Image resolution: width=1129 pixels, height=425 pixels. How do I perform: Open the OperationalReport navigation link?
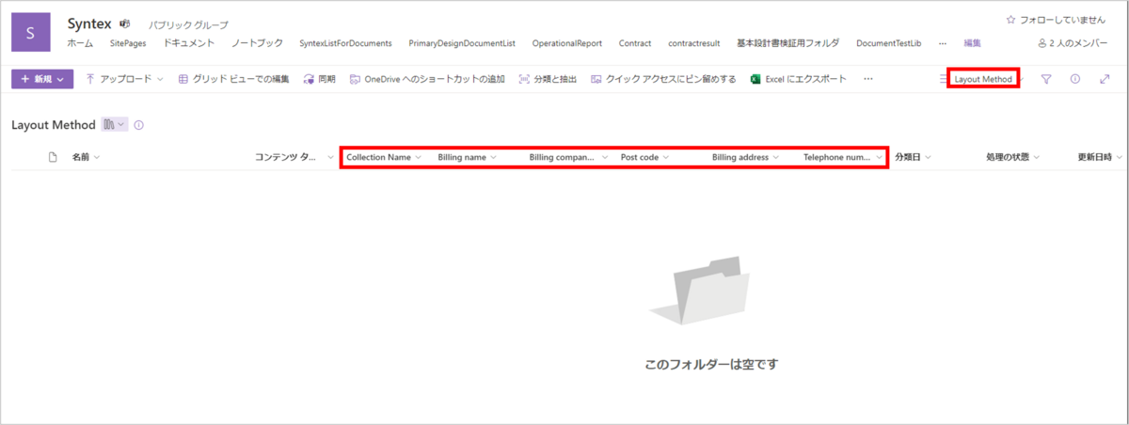click(566, 43)
